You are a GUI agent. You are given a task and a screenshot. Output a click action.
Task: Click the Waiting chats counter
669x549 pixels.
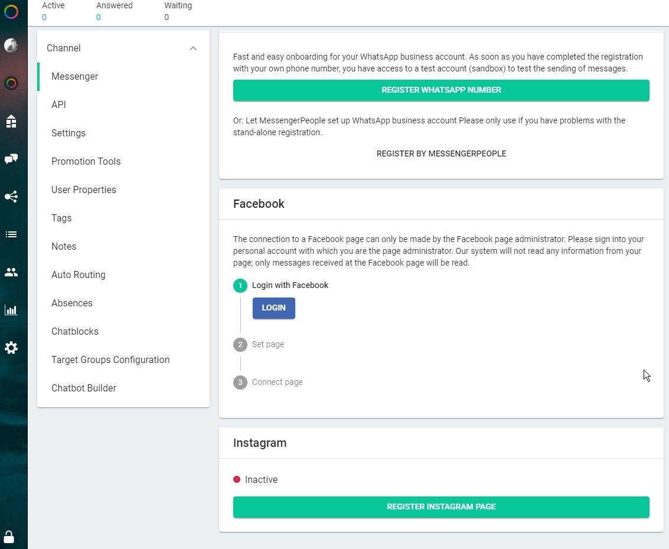pos(178,12)
